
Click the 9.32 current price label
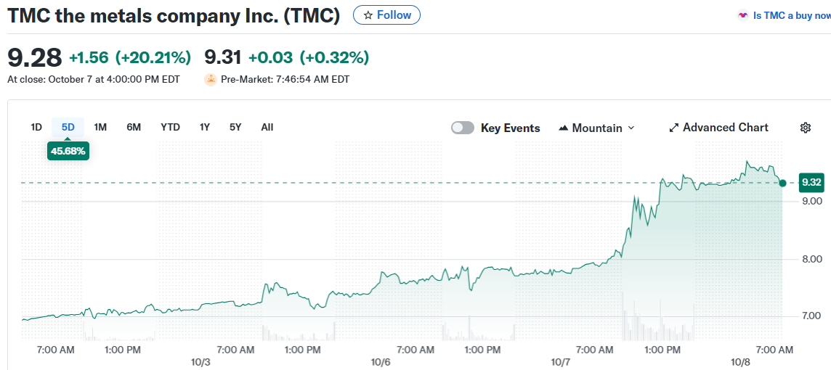click(812, 182)
